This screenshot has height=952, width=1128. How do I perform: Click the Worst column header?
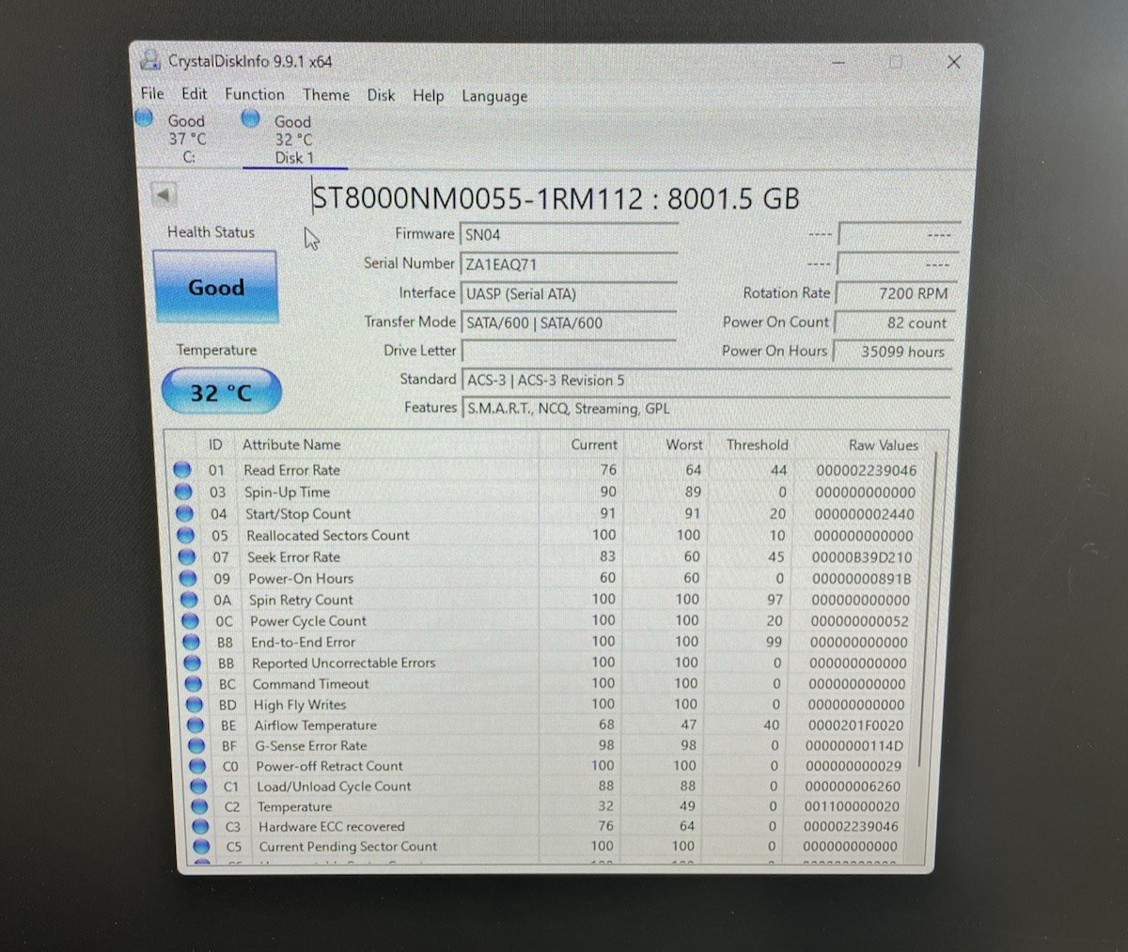pyautogui.click(x=684, y=445)
